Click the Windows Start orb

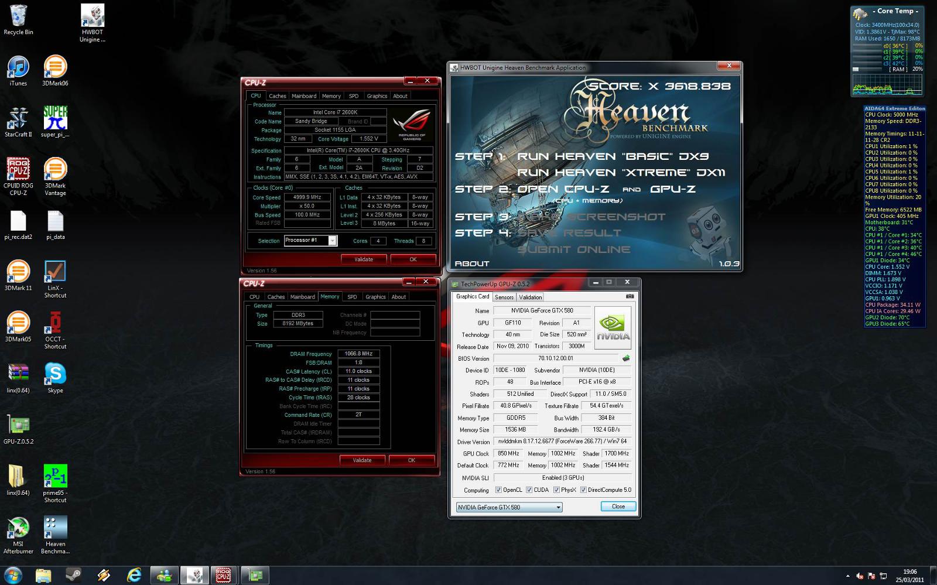click(13, 575)
